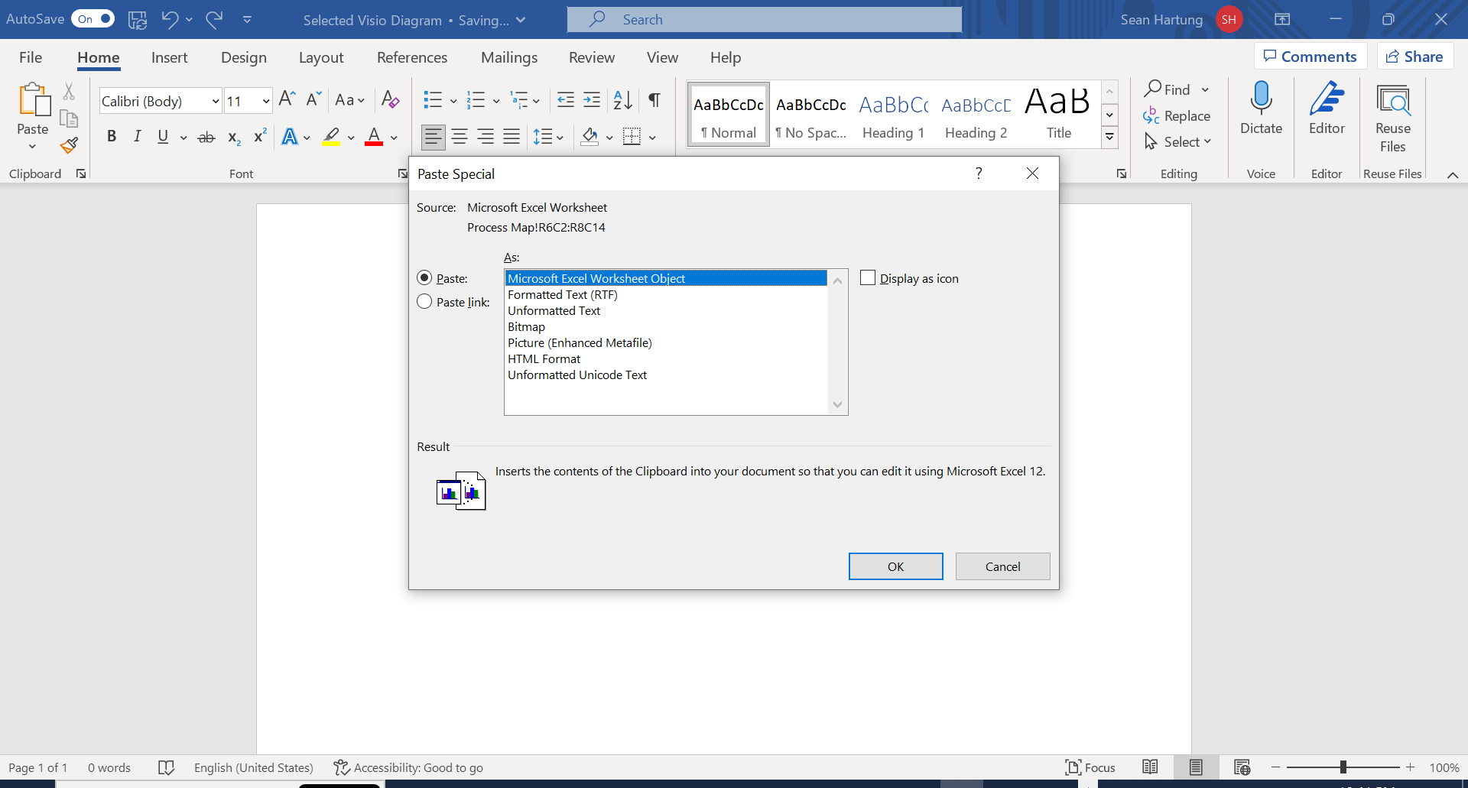Select Formatted Text (RTF) format
Viewport: 1468px width, 788px height.
coord(666,294)
